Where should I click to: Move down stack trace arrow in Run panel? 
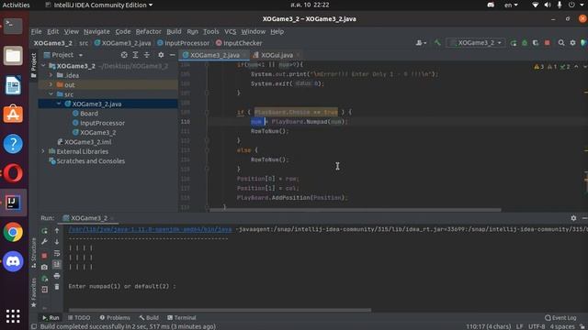pyautogui.click(x=57, y=242)
